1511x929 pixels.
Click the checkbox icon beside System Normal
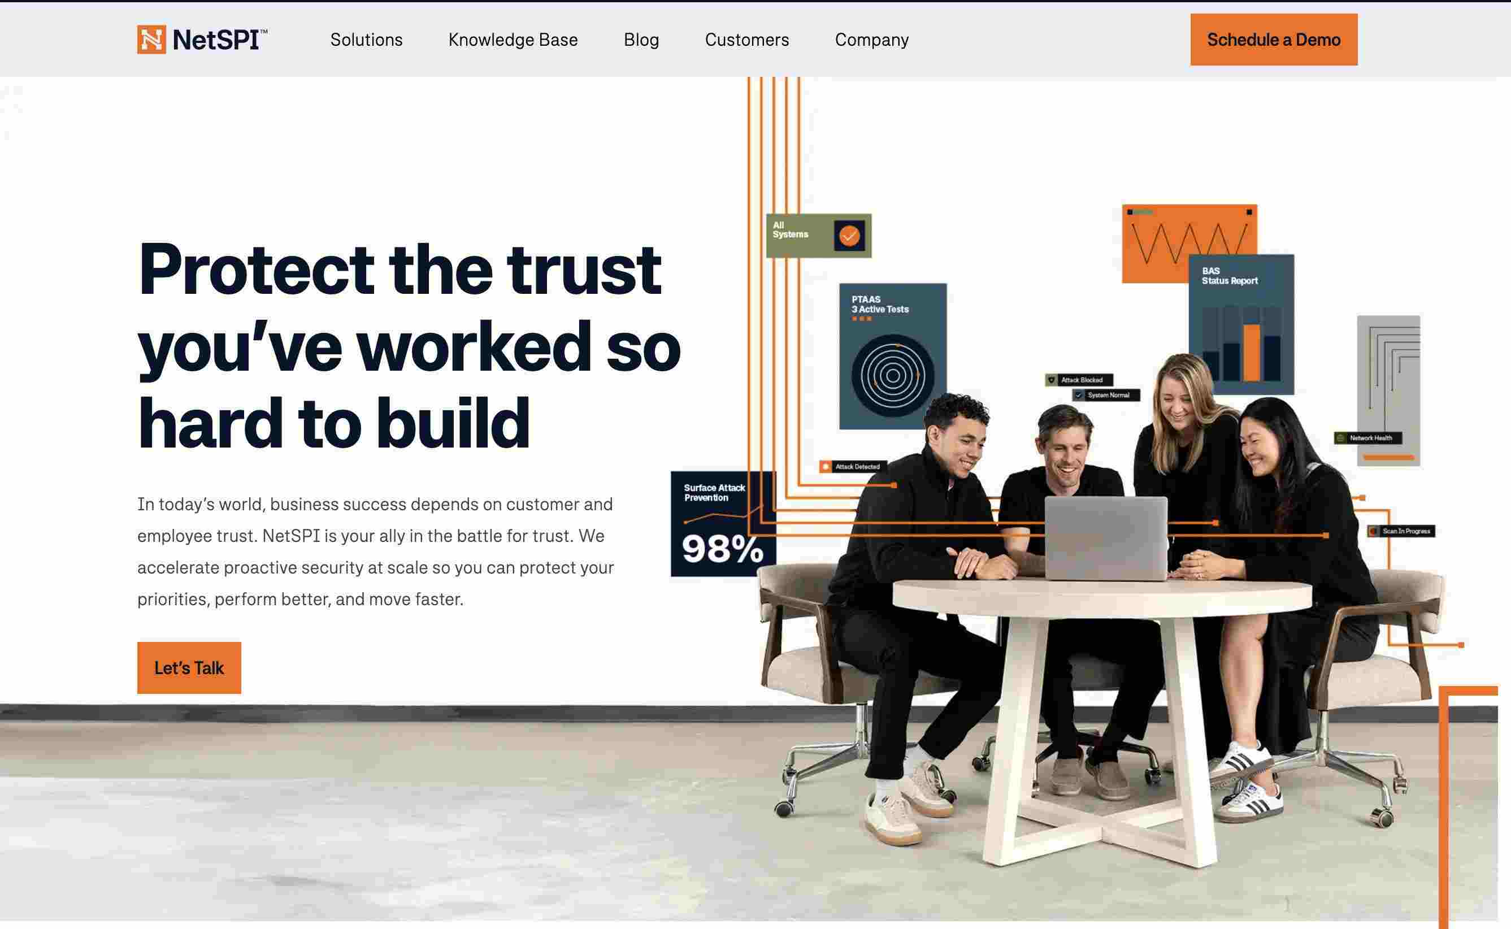1079,395
